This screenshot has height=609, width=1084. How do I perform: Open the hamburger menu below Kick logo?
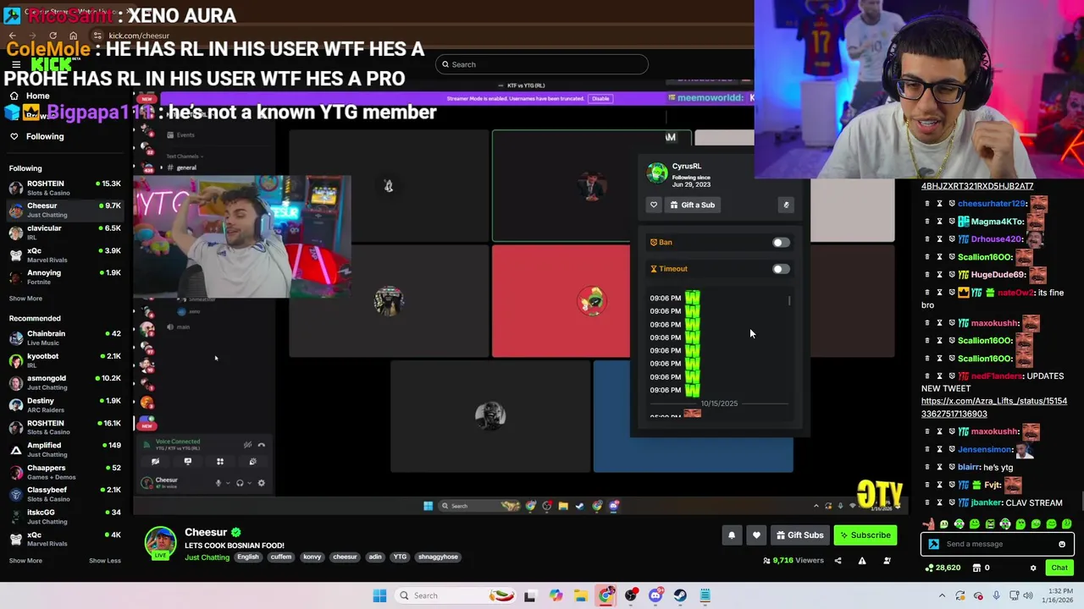[15, 64]
